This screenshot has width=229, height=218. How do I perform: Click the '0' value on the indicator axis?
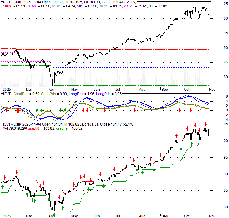coord(227,110)
